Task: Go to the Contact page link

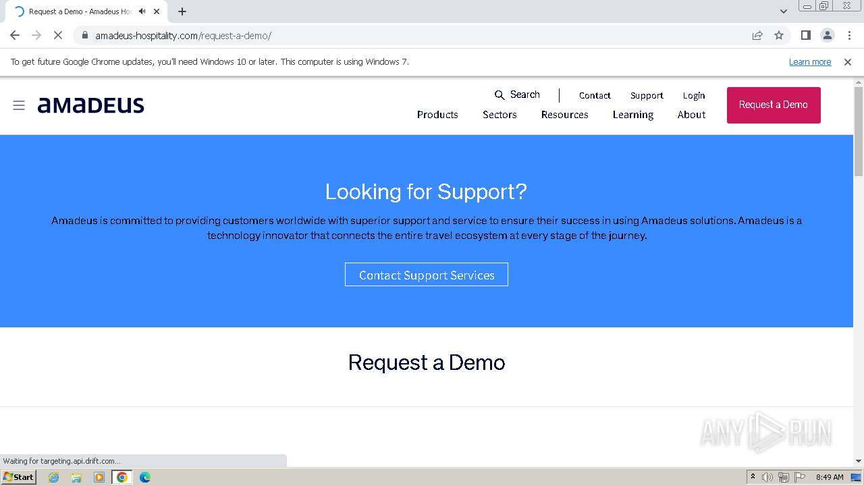Action: 595,96
